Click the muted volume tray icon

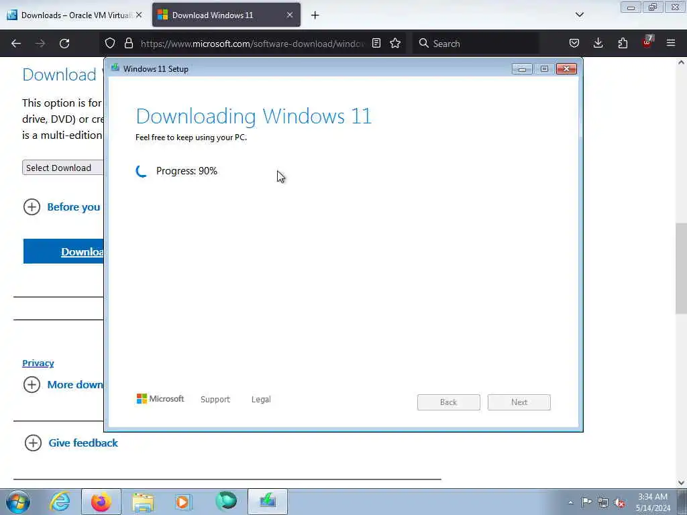point(619,503)
